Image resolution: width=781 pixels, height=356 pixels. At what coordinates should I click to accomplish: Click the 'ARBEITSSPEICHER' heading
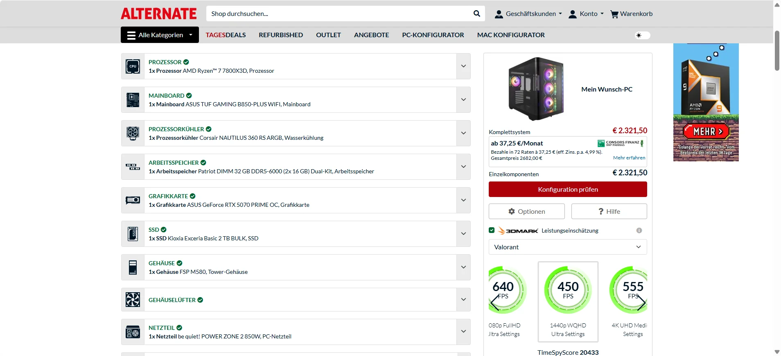[x=174, y=163]
